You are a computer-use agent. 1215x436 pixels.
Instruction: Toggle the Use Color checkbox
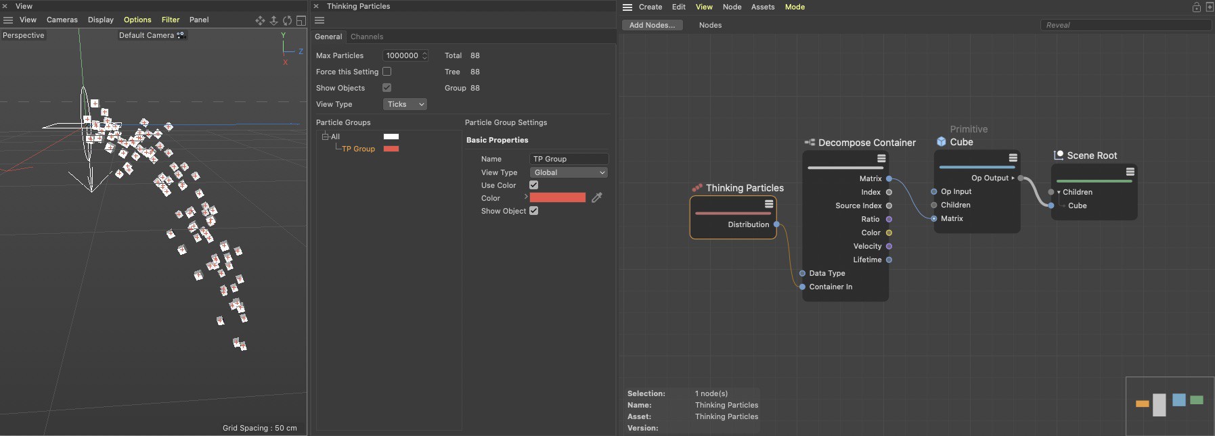[x=533, y=185]
